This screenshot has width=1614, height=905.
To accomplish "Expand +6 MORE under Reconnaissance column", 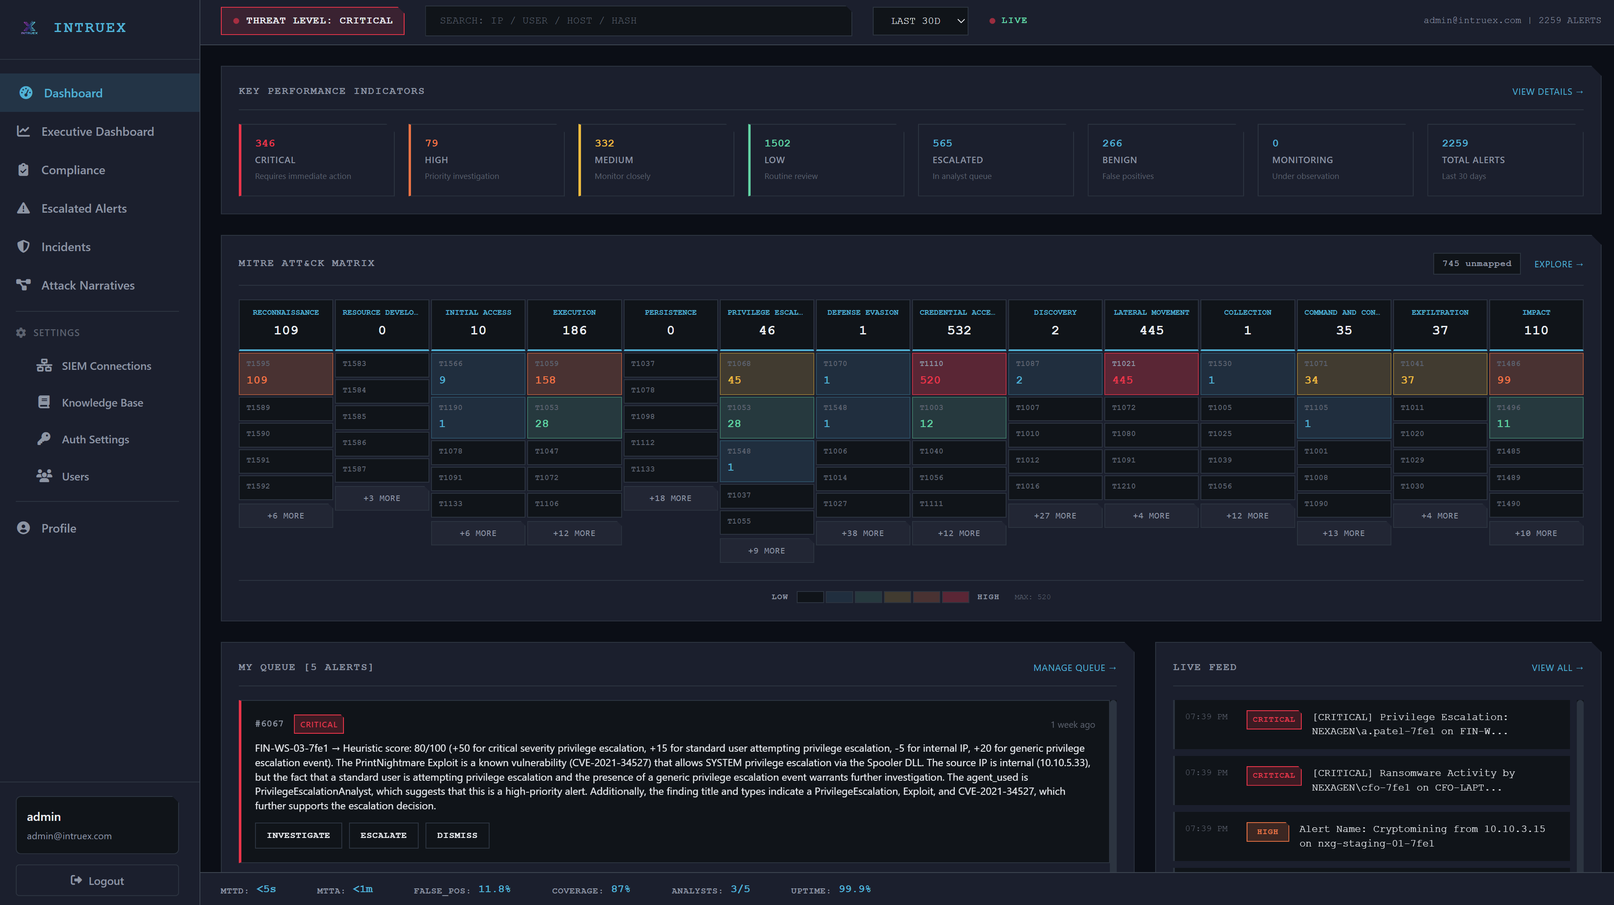I will tap(285, 515).
